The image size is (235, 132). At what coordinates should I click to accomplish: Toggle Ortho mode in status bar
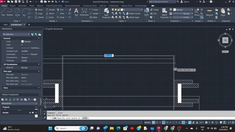(164, 122)
